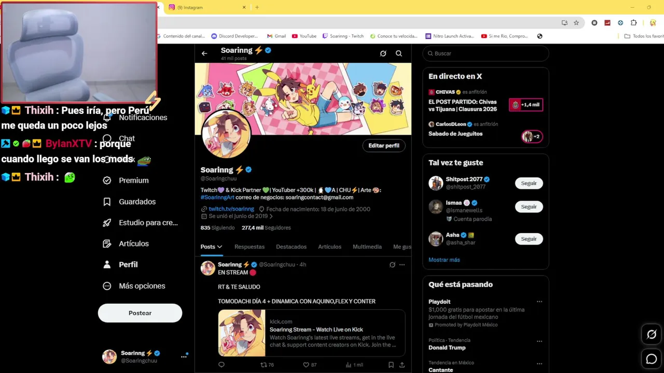Image resolution: width=664 pixels, height=373 pixels.
Task: Open account switcher dots beside Soarinng
Action: (184, 356)
